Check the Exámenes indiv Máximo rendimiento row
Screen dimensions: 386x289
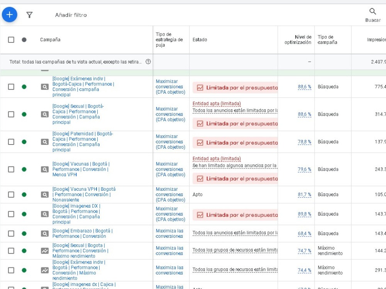(x=11, y=271)
